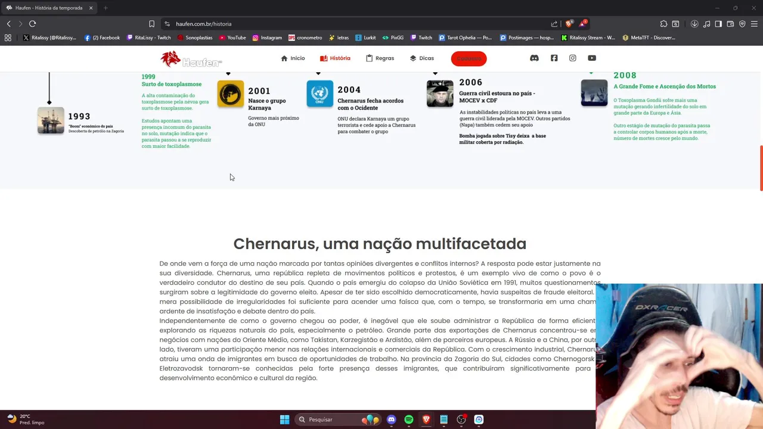
Task: Click the 2004 ONU emblem thumbnail
Action: [320, 94]
